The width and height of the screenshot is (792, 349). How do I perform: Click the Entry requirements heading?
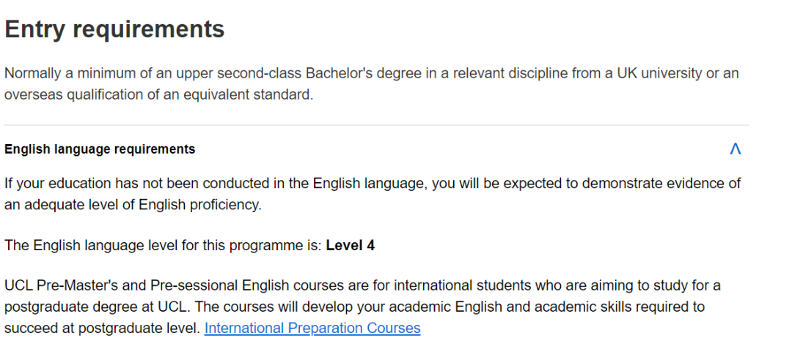click(114, 30)
